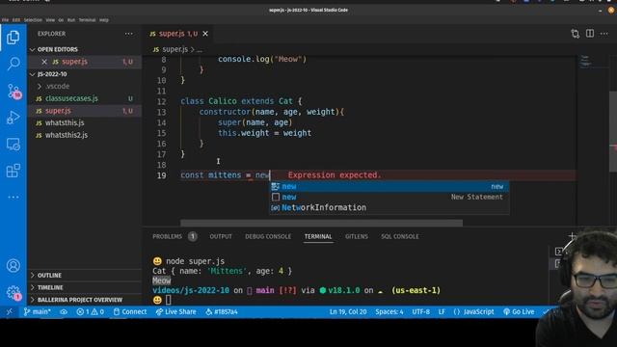Click the editor horizontal scrollbar
617x347 pixels.
pos(321,223)
